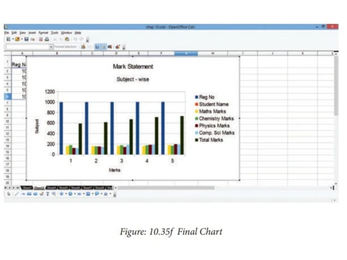Select the Flowchart shapes icon

[88, 193]
